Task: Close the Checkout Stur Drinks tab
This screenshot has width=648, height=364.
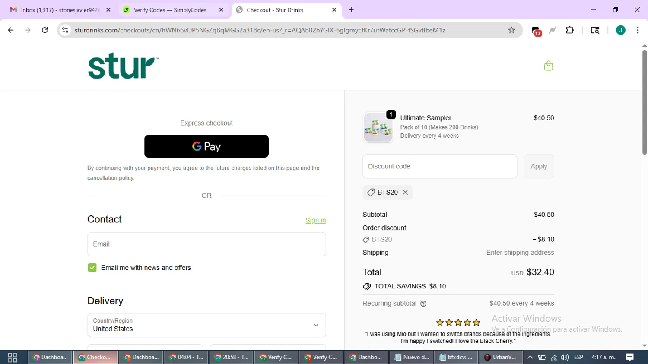Action: point(334,10)
